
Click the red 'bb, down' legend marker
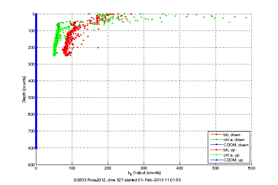click(216, 134)
